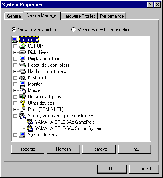Select View devices by connection radio
This screenshot has width=163, height=178.
click(73, 29)
